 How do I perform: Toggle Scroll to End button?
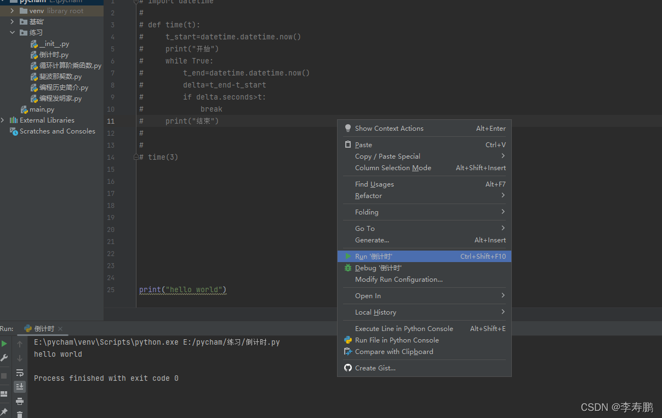pyautogui.click(x=20, y=387)
